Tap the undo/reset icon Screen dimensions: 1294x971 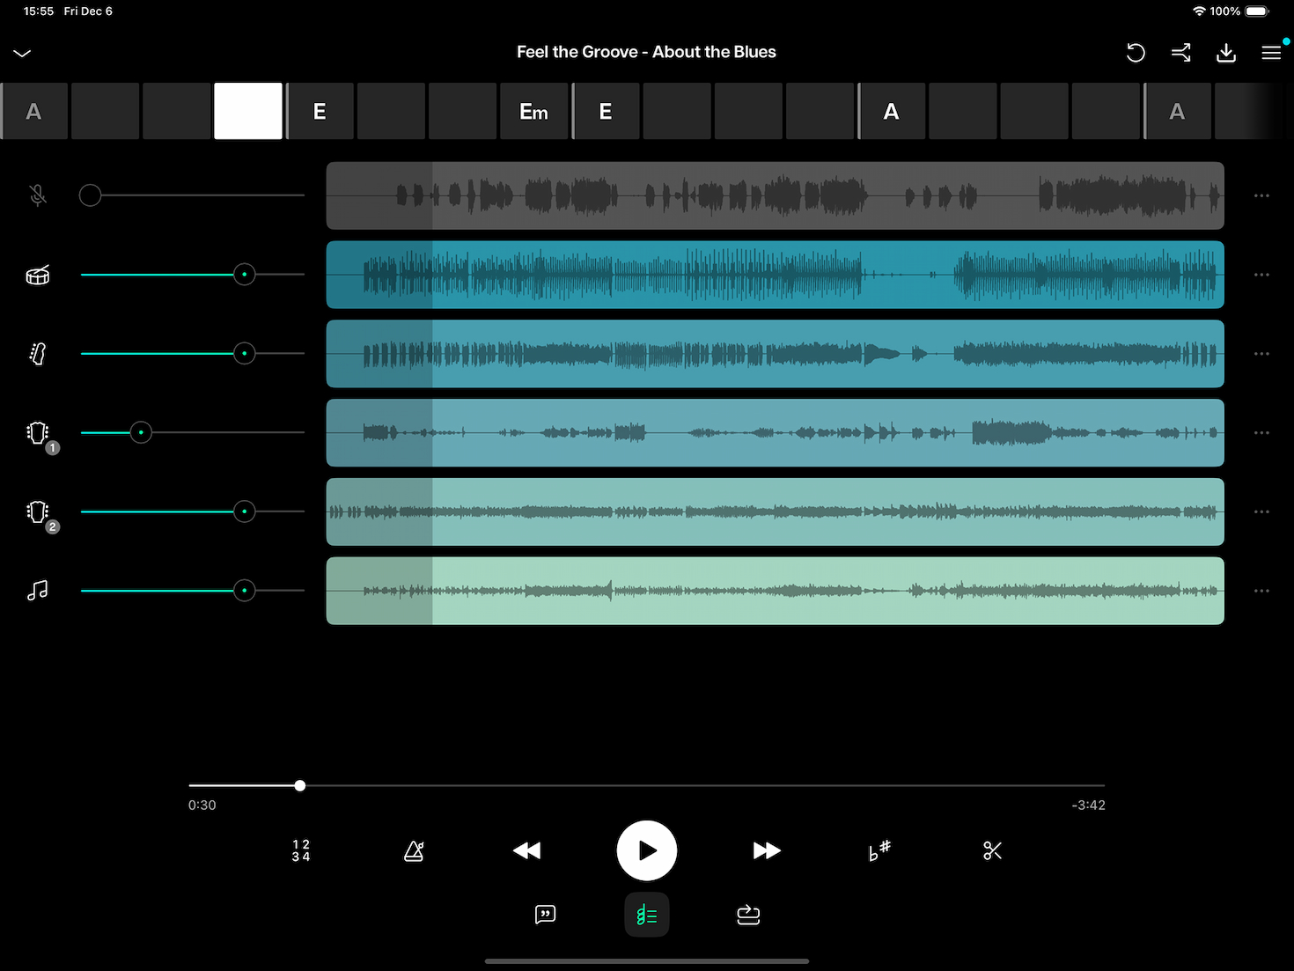point(1135,53)
